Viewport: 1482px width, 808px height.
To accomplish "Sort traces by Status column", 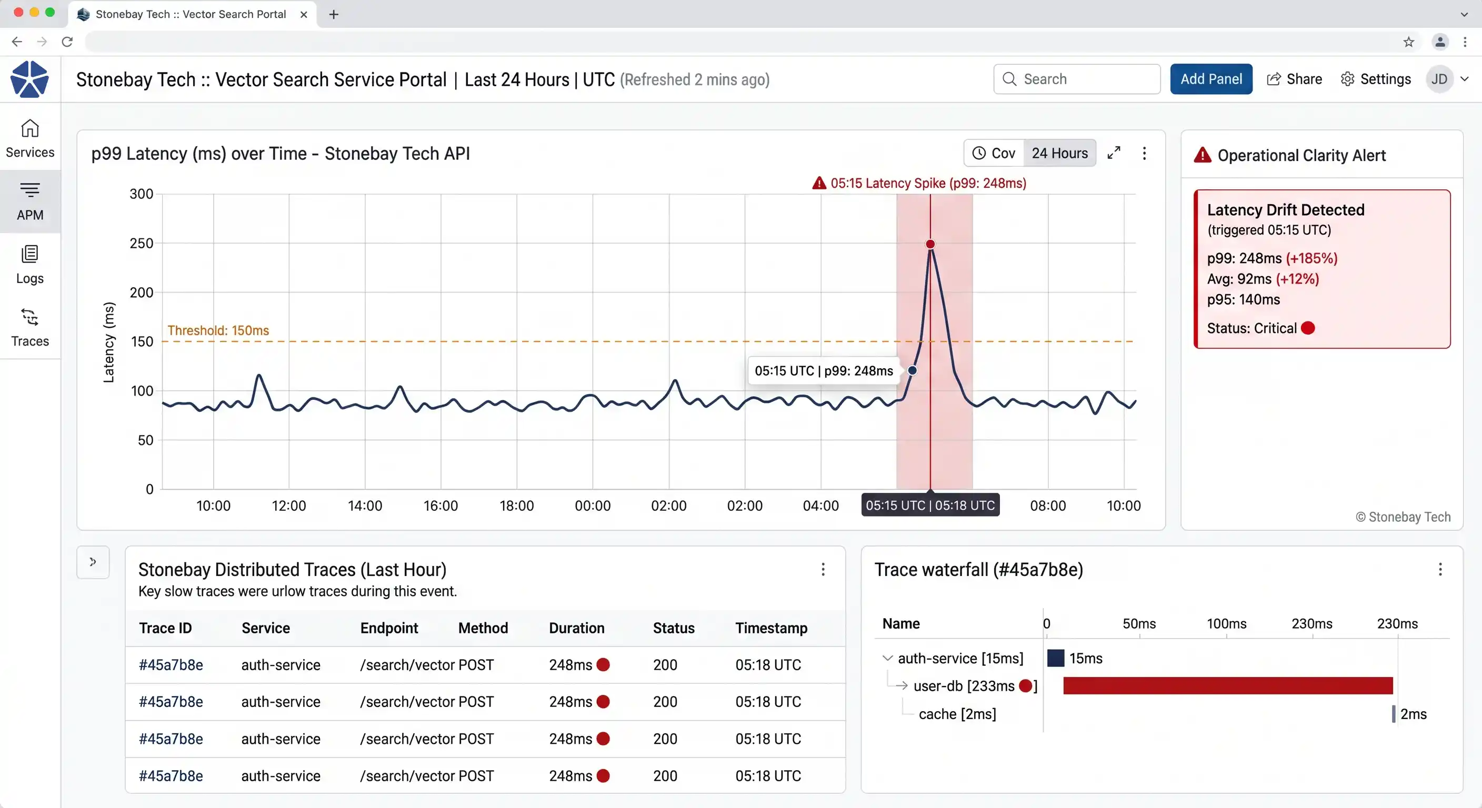I will 674,628.
